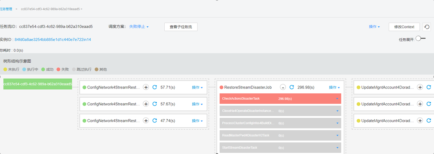Open the dropdown arrow on CloseHa4OperateDisasterInstance row
The image size is (434, 154).
337,111
